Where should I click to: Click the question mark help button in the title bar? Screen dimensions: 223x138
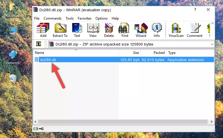(x=195, y=10)
